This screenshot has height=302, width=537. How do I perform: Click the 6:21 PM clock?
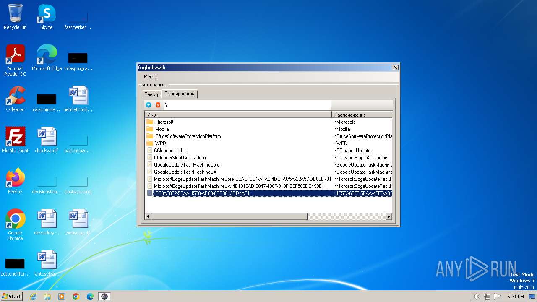(515, 297)
